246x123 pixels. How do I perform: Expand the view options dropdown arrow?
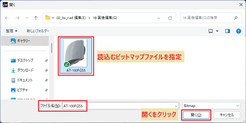[217, 31]
